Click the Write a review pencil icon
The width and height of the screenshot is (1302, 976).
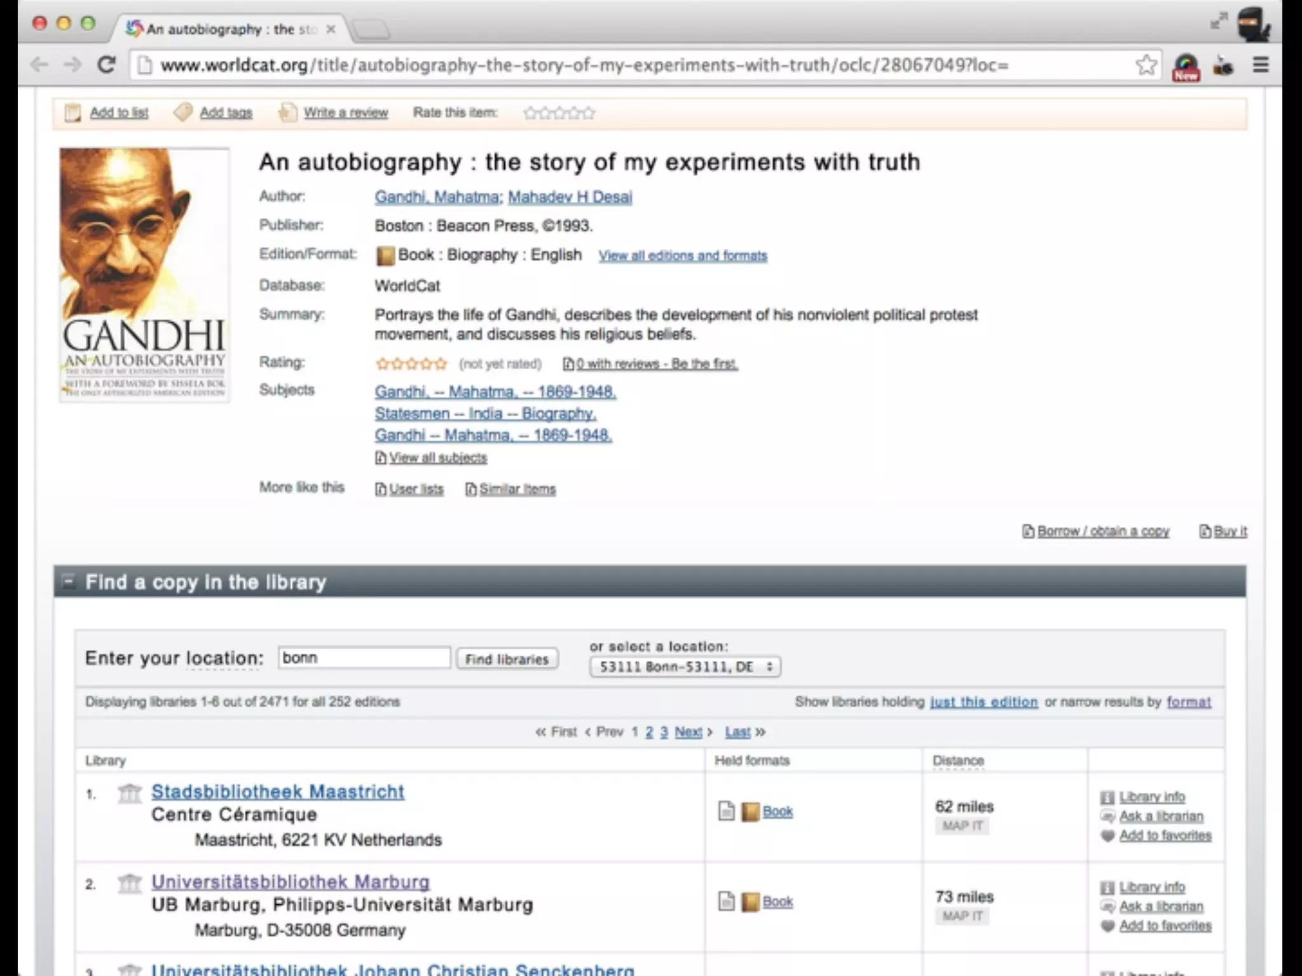(287, 112)
